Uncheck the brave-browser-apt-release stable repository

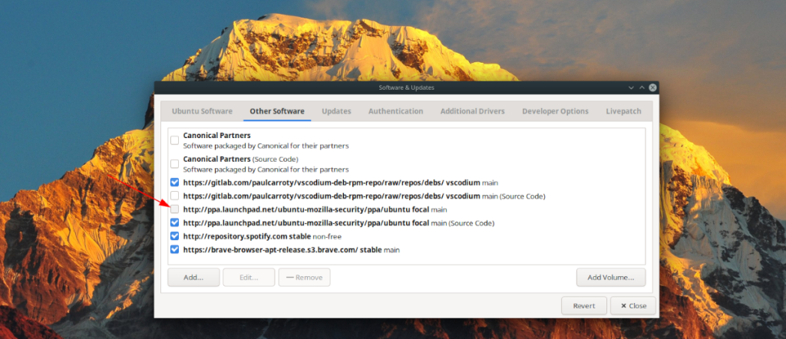(174, 249)
